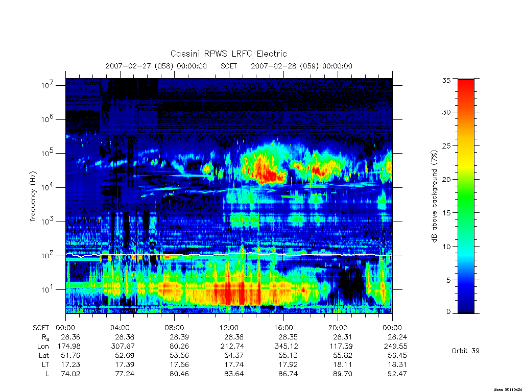523x392 pixels.
Task: Select the local time value "17.74"
Action: point(234,364)
